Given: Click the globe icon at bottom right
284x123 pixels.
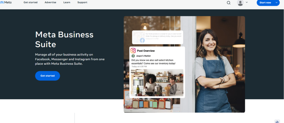Looking at the screenshot, I should 277,122.
